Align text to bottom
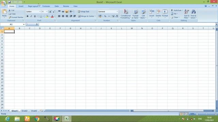The height and width of the screenshot is (122, 218). 67,12
